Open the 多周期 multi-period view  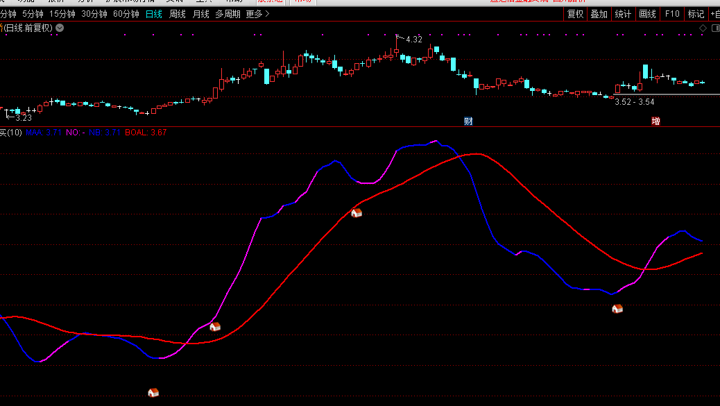tap(228, 14)
